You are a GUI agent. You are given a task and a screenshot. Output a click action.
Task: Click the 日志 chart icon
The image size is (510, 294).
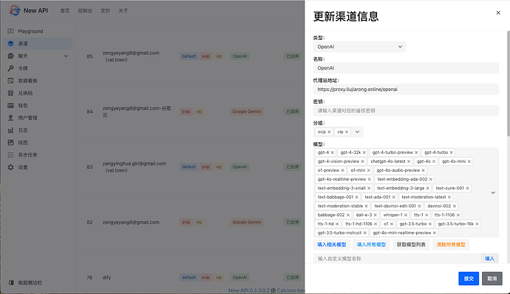coord(10,130)
